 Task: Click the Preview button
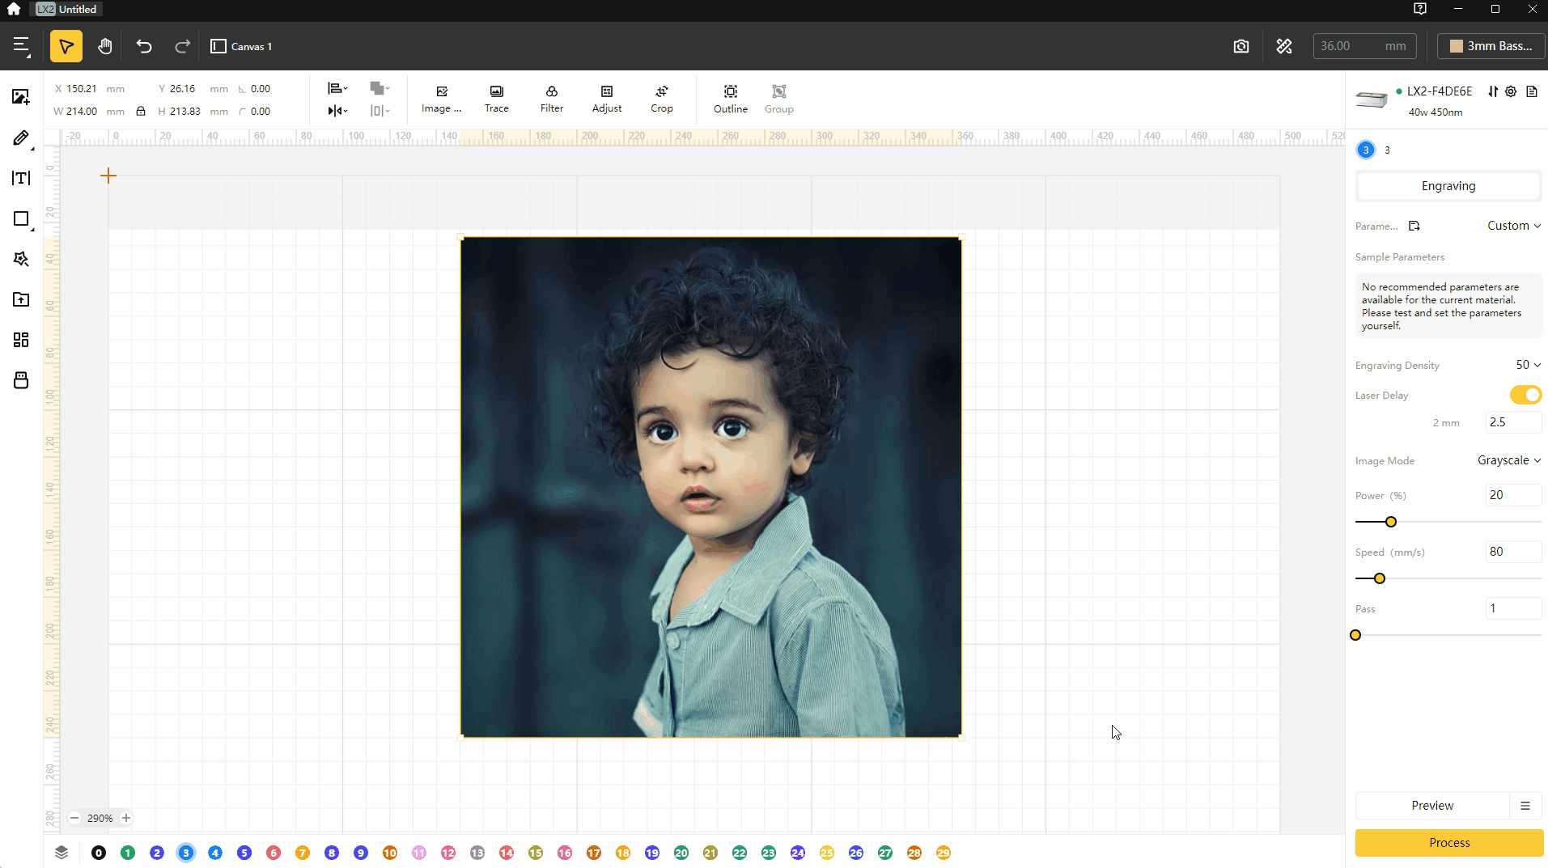pyautogui.click(x=1432, y=806)
